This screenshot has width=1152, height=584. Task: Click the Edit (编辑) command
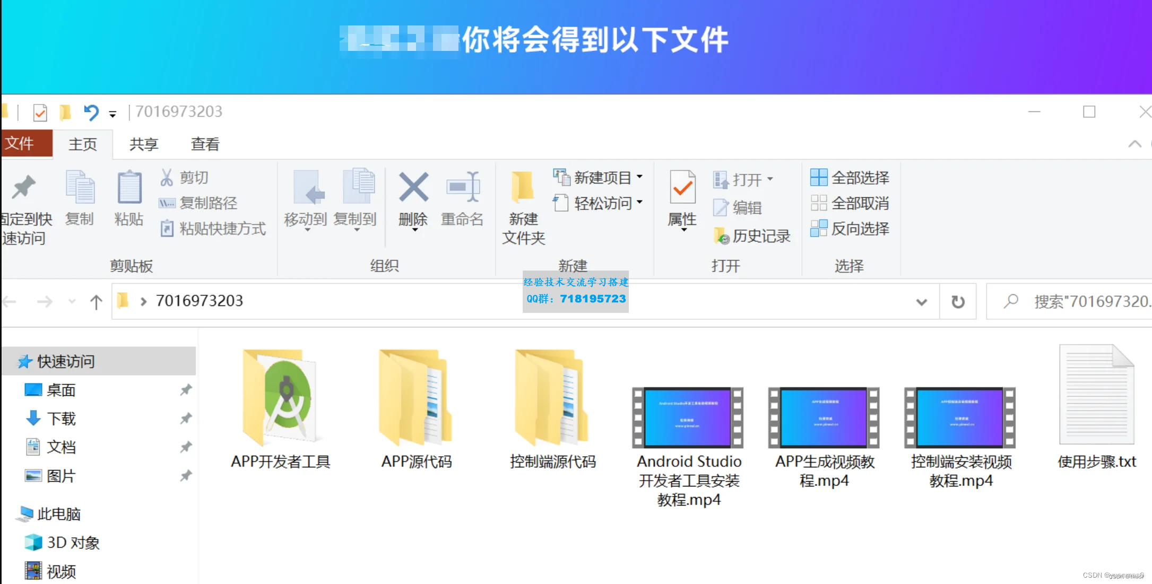pos(738,207)
